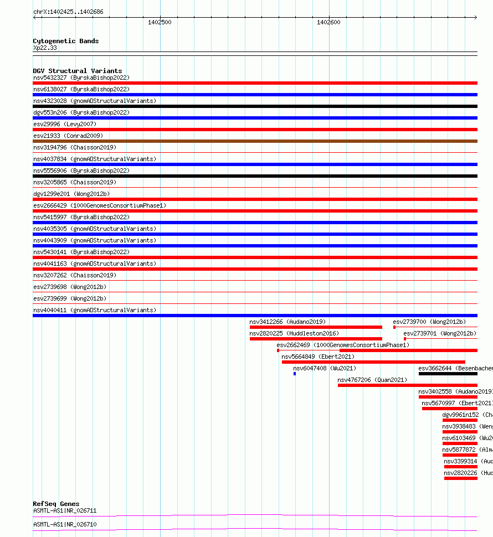This screenshot has height=537, width=493.
Task: Click the red bar under nsv2820226
Action: (461, 479)
